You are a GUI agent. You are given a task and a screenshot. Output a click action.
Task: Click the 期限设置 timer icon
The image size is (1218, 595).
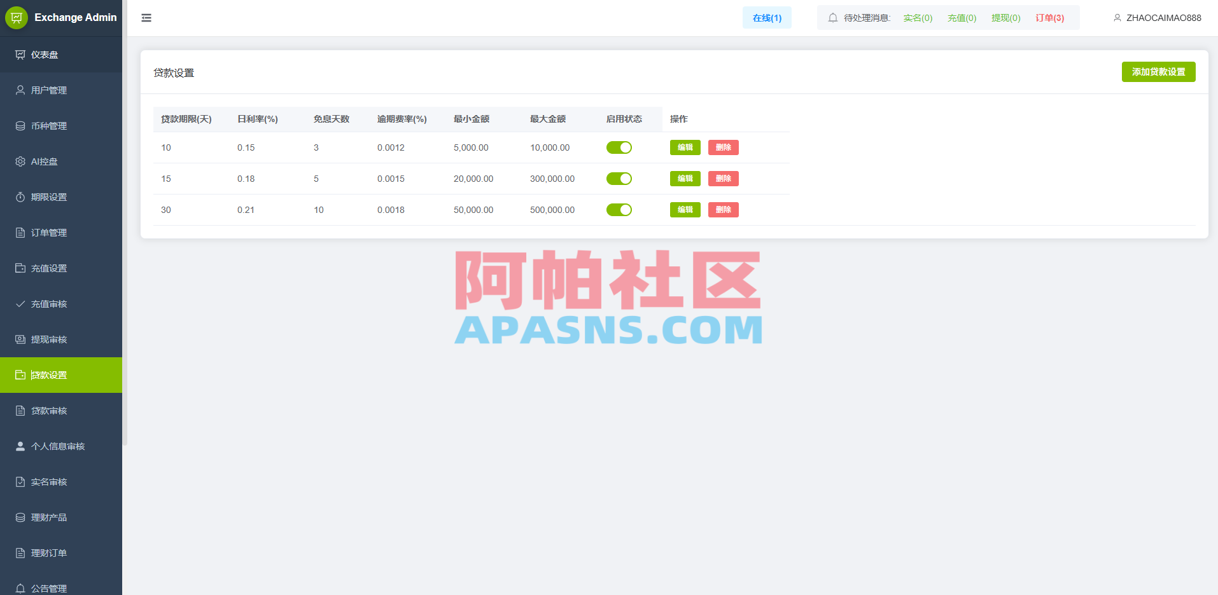pyautogui.click(x=20, y=197)
